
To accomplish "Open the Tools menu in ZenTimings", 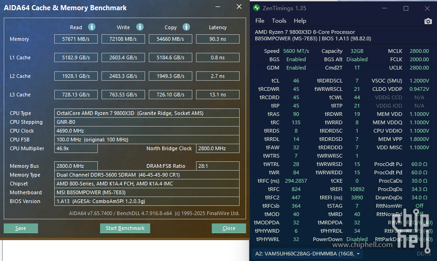I will (x=279, y=21).
